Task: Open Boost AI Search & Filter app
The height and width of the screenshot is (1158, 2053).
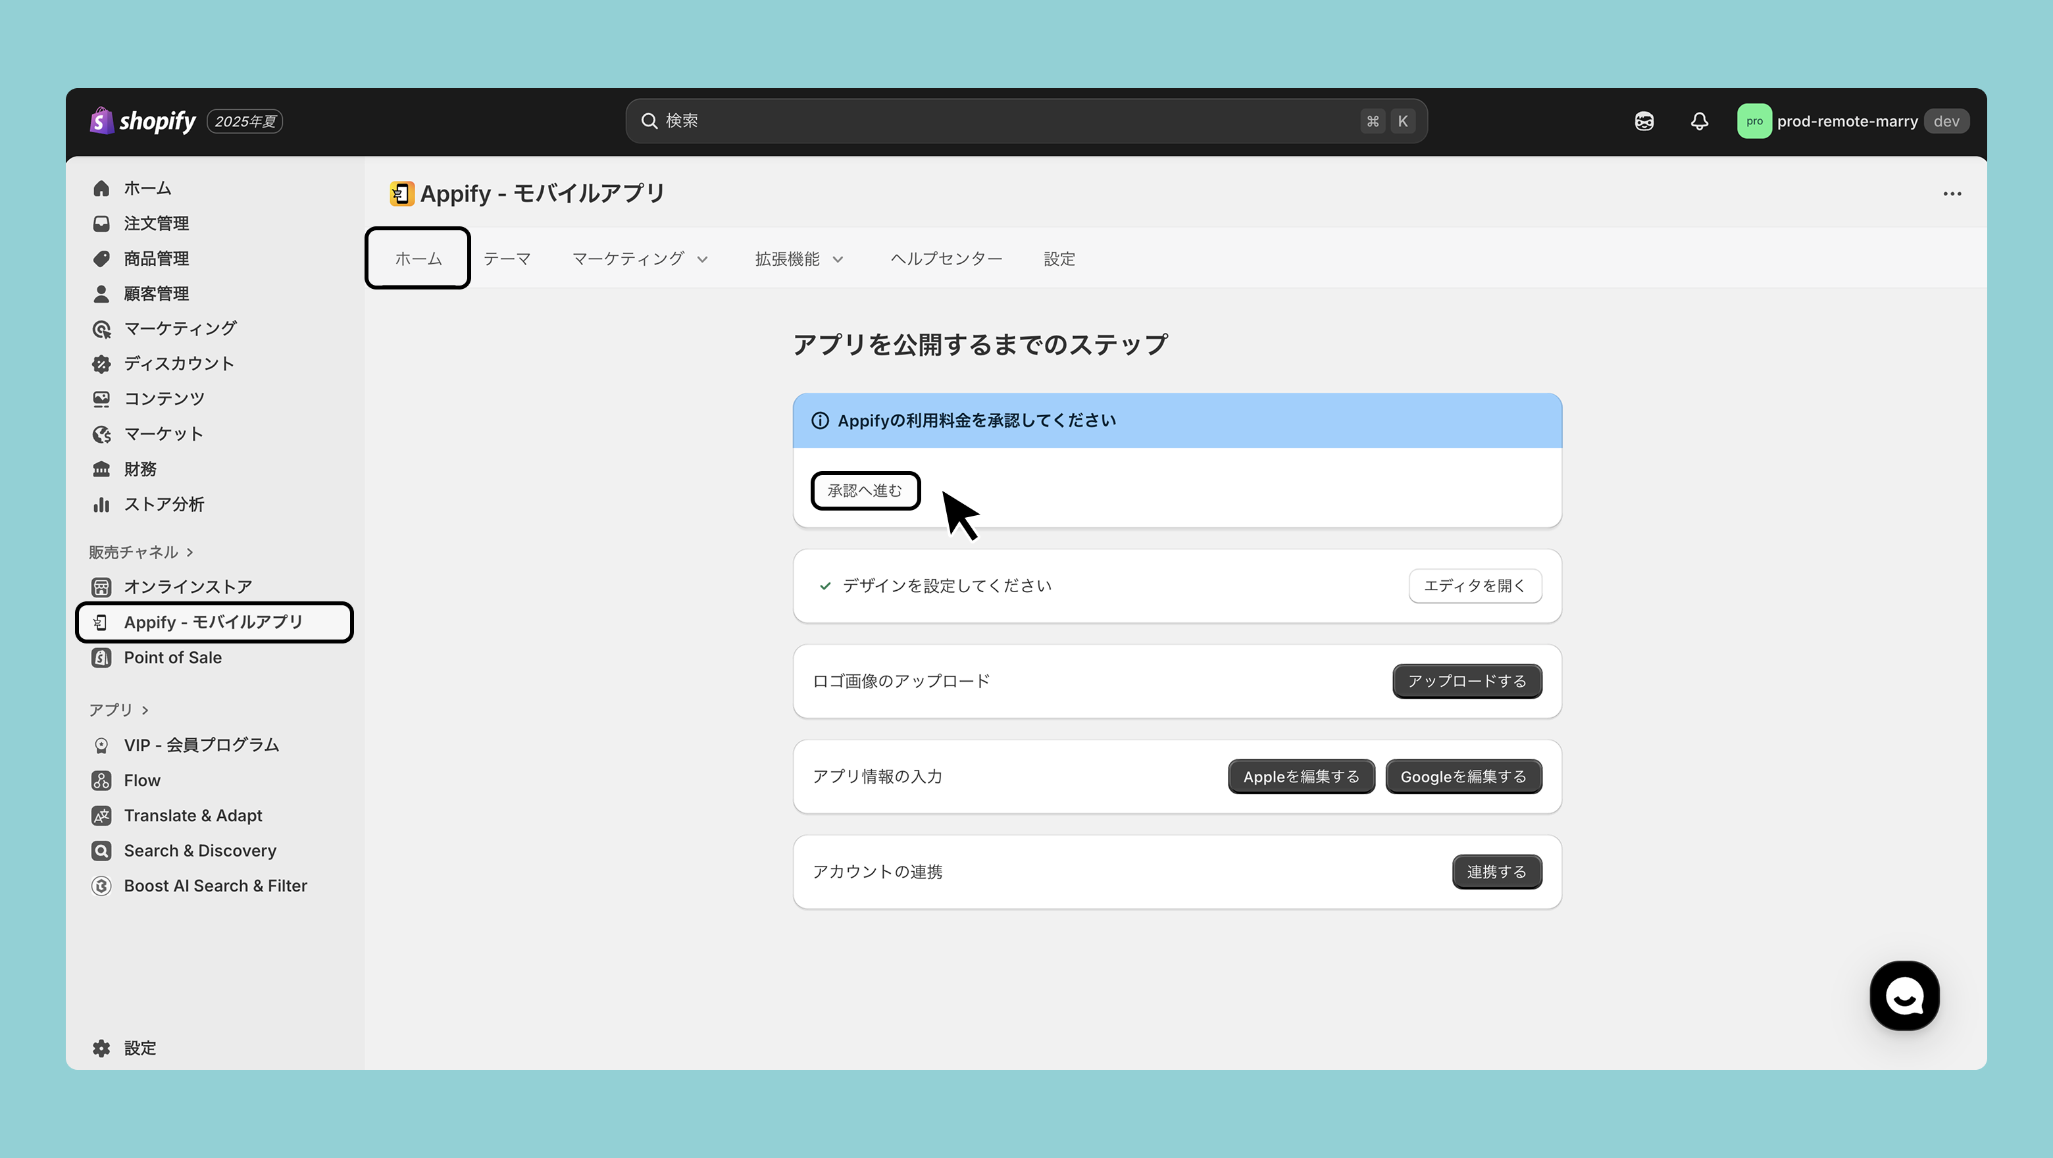Action: click(215, 886)
